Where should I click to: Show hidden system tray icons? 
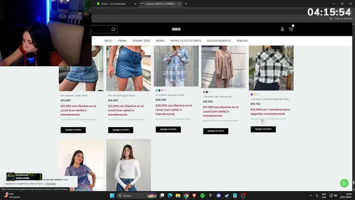pyautogui.click(x=311, y=196)
